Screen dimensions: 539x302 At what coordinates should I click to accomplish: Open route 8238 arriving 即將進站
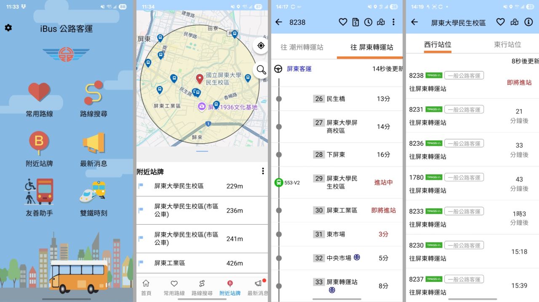pos(472,82)
